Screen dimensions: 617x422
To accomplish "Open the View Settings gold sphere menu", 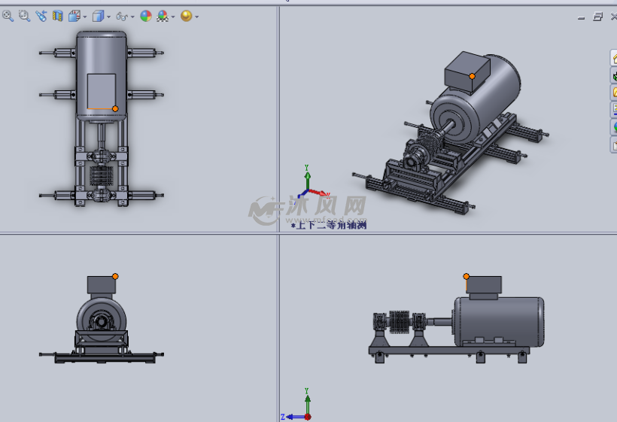I will [x=186, y=16].
